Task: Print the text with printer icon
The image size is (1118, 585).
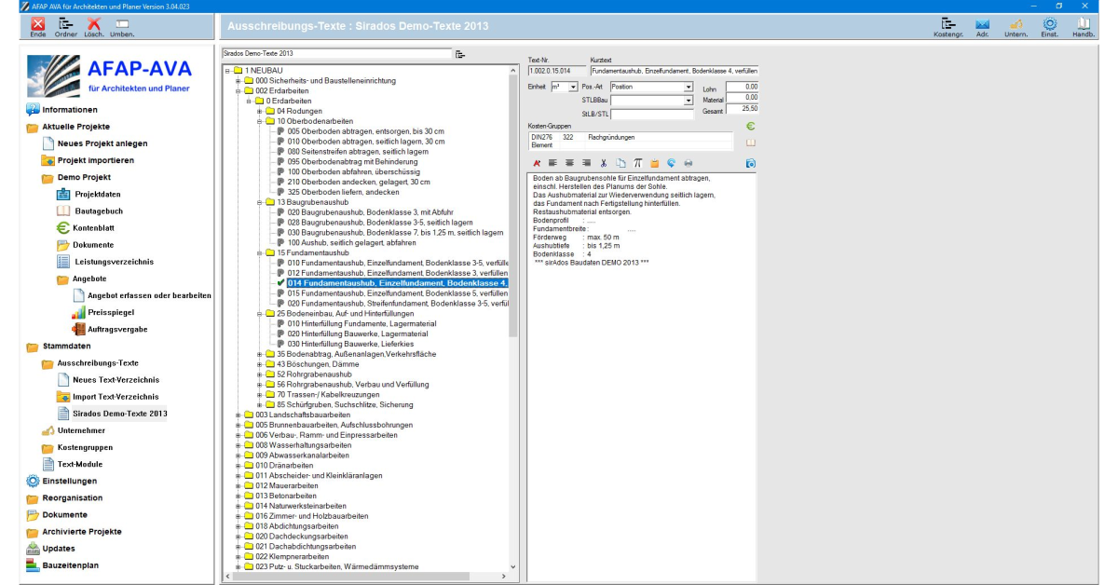Action: (688, 163)
